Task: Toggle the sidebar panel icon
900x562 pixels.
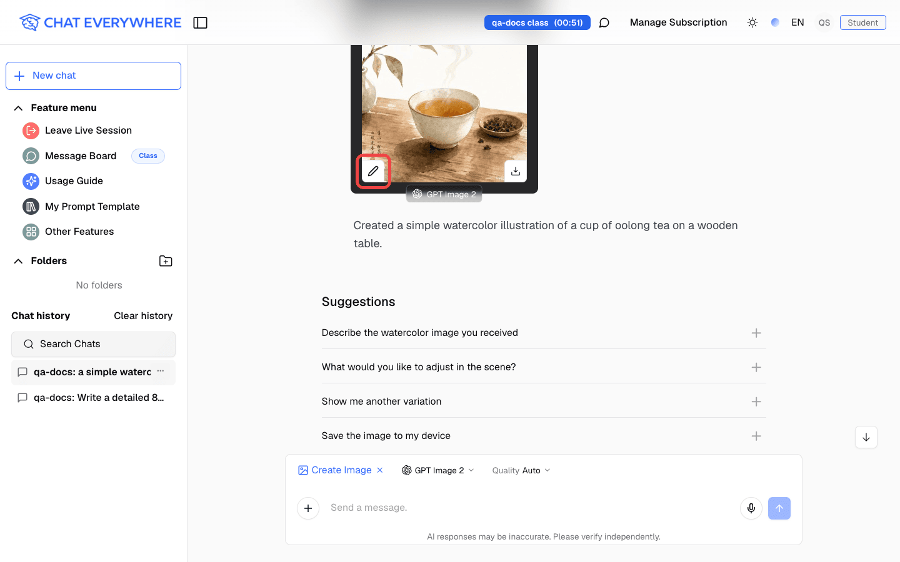Action: point(200,23)
